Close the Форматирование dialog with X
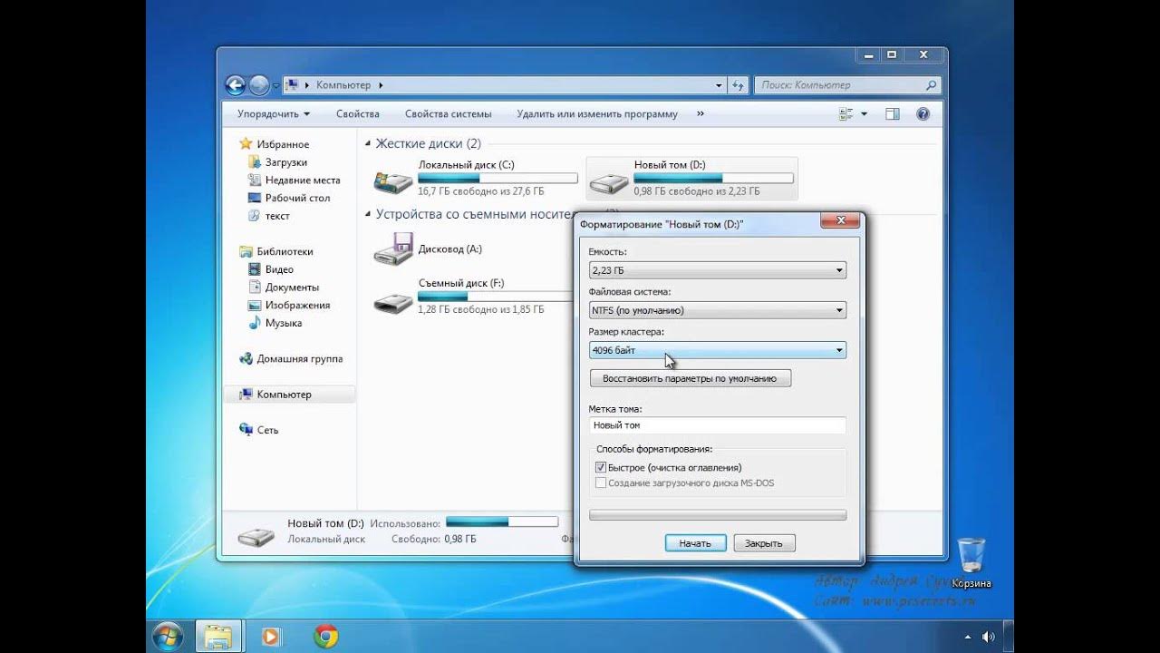 coord(840,220)
